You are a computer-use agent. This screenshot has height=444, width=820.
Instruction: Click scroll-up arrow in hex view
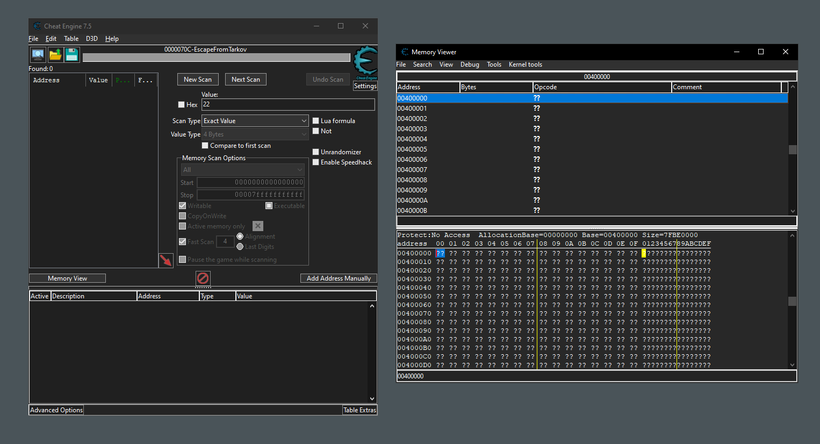pos(792,235)
